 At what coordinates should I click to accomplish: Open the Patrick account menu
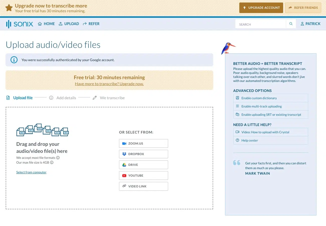(x=310, y=24)
